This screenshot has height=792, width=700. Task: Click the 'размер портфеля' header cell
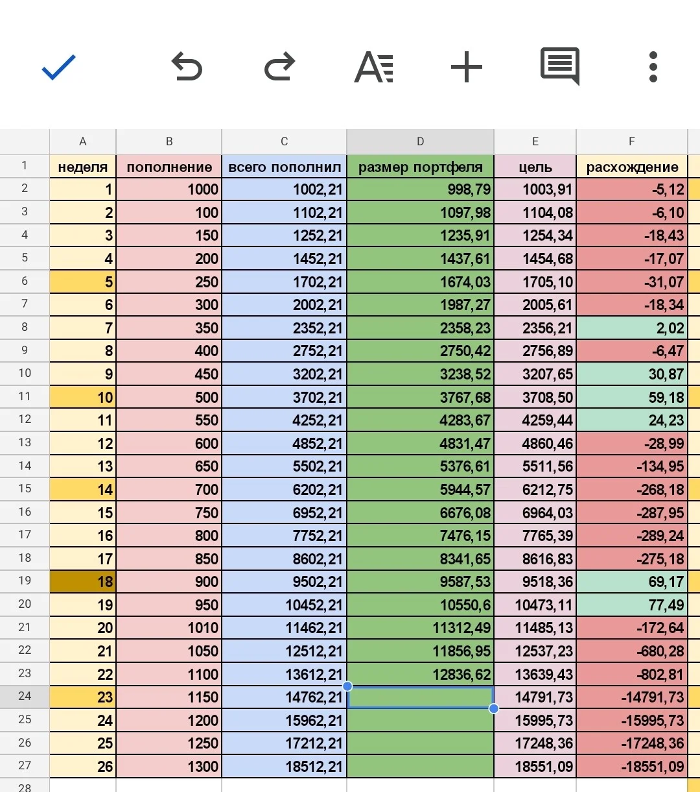(420, 167)
